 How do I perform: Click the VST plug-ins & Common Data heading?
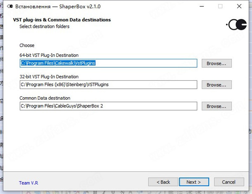coord(62,20)
